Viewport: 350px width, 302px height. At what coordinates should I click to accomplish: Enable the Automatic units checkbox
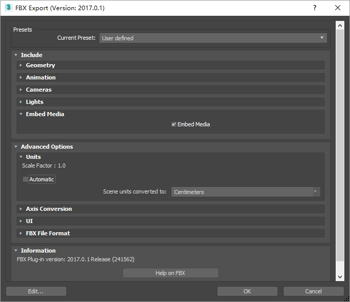click(26, 179)
